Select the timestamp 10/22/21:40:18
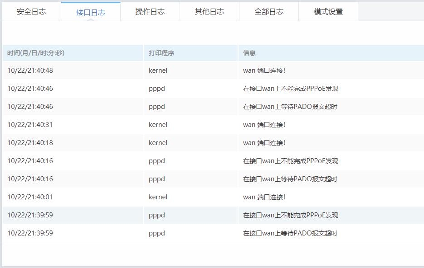Image resolution: width=424 pixels, height=268 pixels. tap(30, 143)
